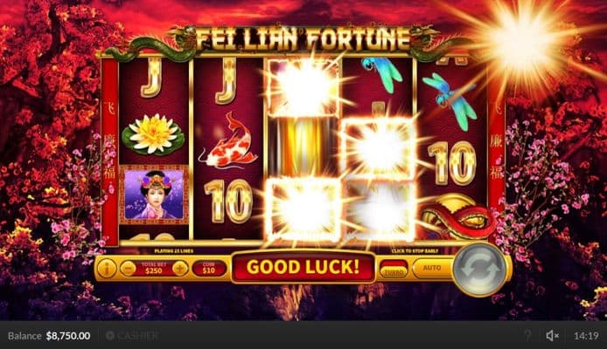The height and width of the screenshot is (349, 607).
Task: Open help question mark icon
Action: (x=527, y=336)
